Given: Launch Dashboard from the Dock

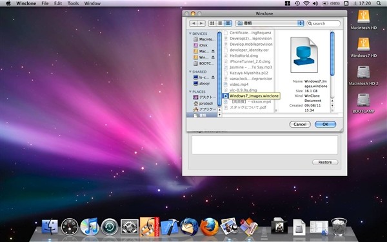Looking at the screenshot, I should (70, 227).
